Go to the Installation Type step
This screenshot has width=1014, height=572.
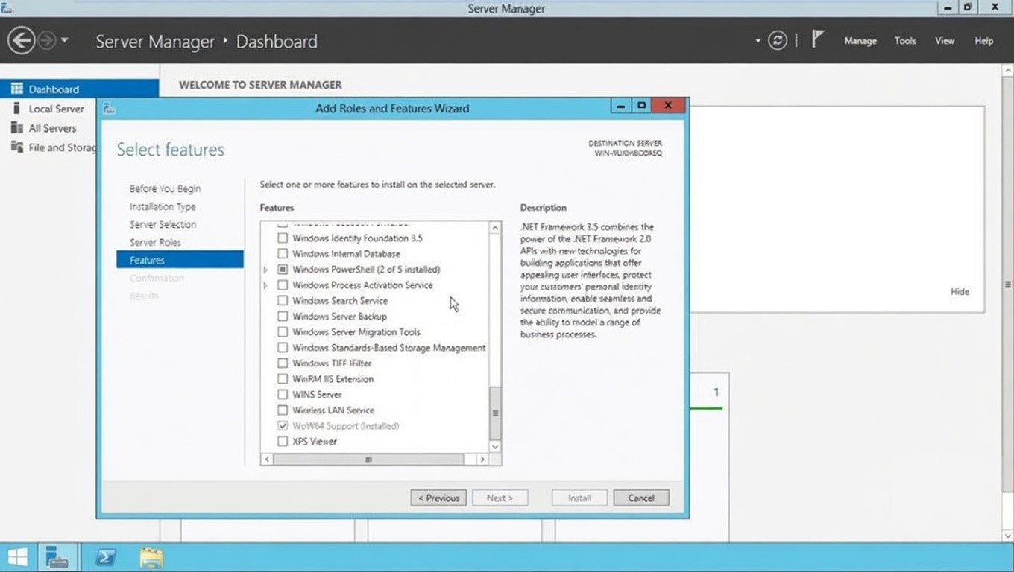pyautogui.click(x=163, y=206)
